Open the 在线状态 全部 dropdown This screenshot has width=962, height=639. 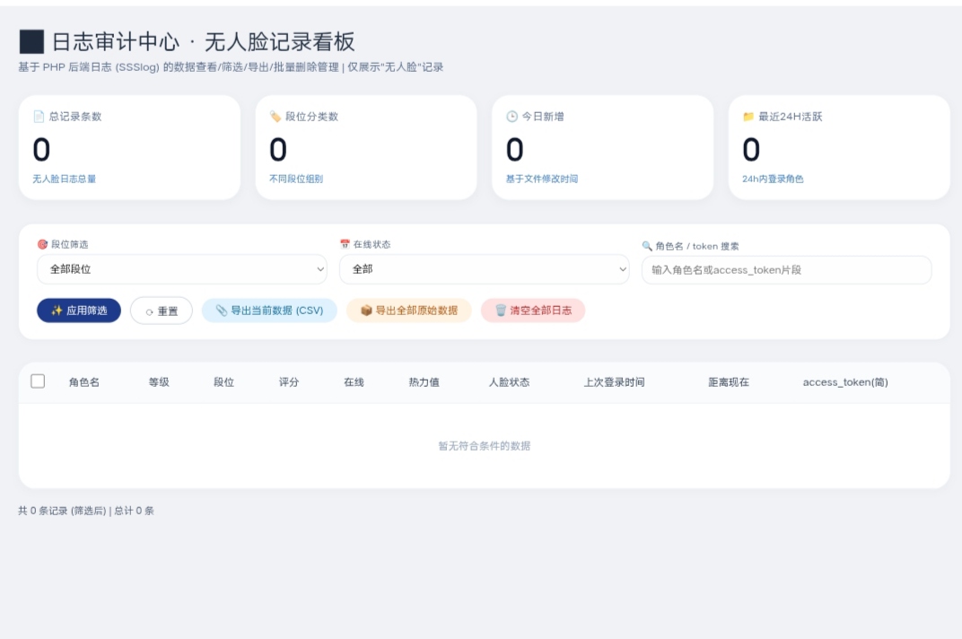tap(485, 269)
